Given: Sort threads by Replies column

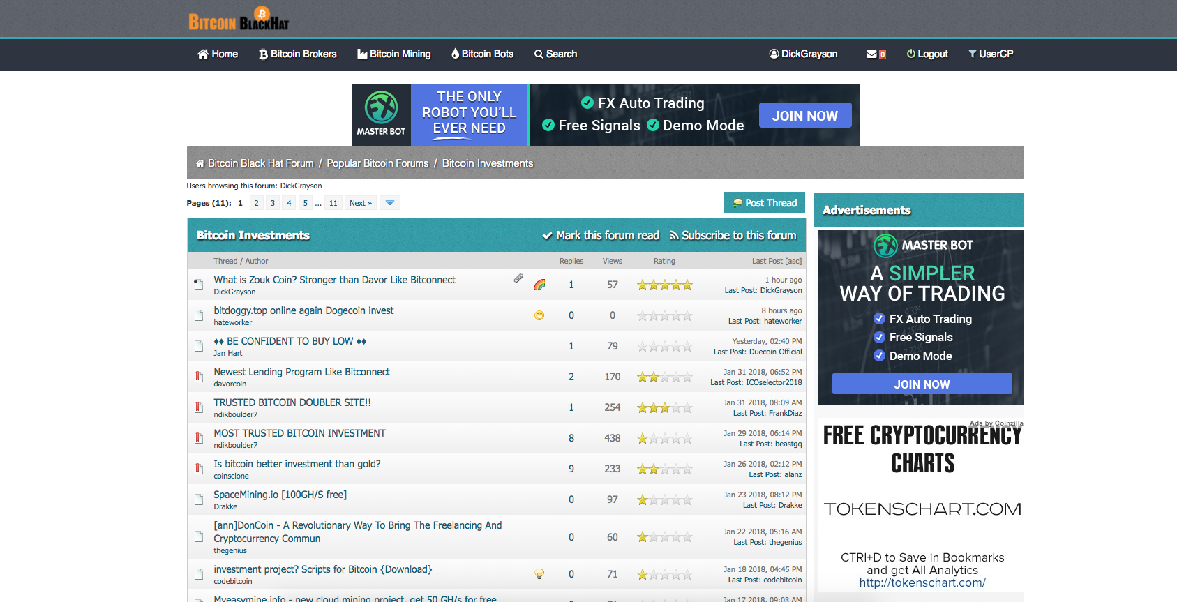Looking at the screenshot, I should pos(571,261).
